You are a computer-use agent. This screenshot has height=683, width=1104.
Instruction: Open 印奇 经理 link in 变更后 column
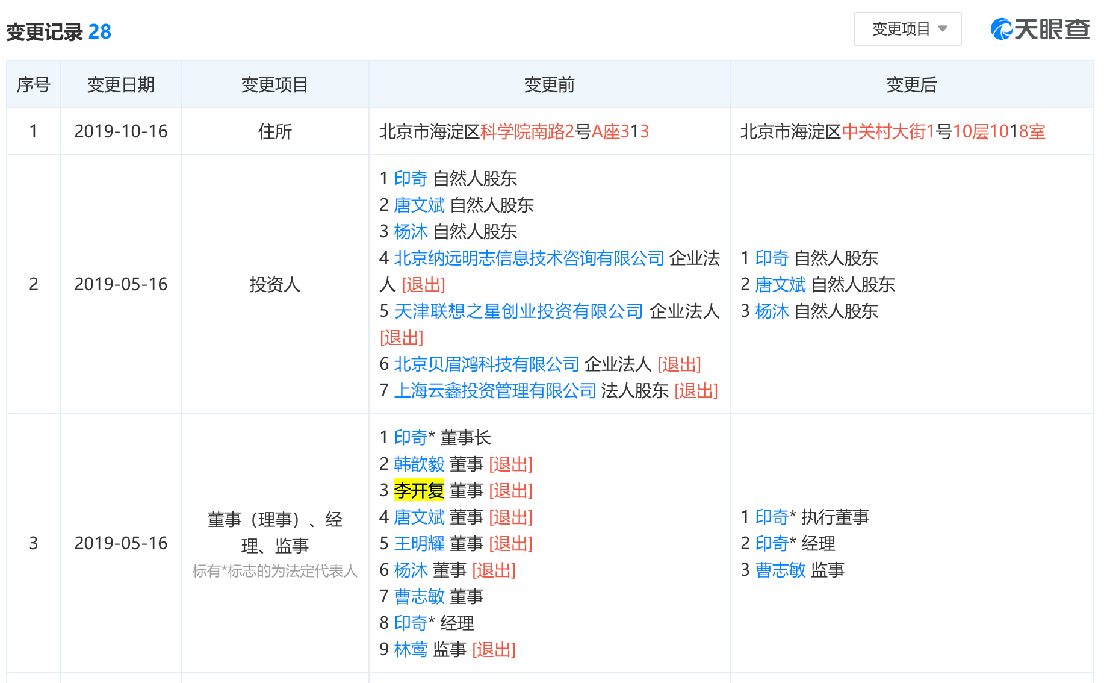[772, 543]
